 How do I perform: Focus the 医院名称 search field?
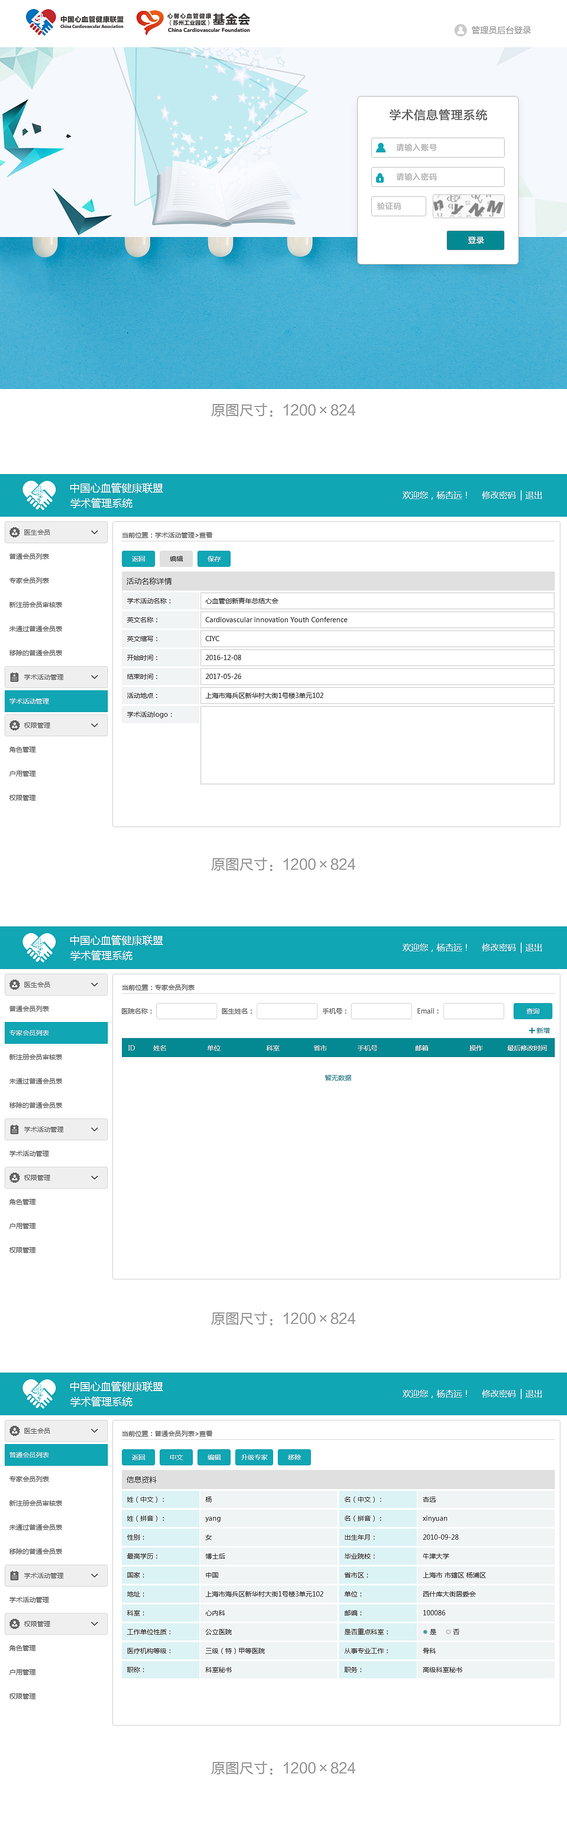pos(187,1011)
